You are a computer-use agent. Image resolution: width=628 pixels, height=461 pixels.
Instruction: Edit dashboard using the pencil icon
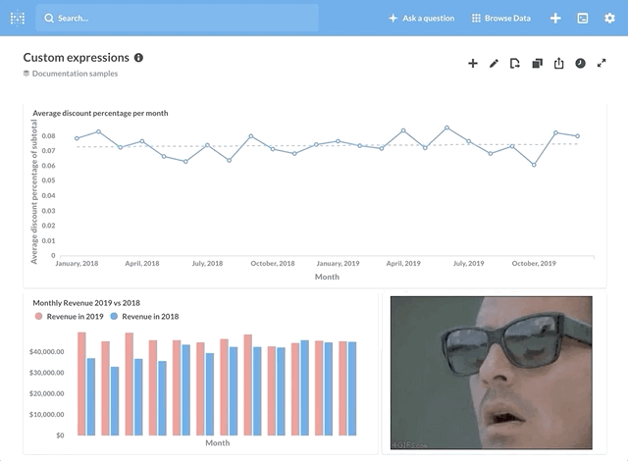[x=494, y=64]
